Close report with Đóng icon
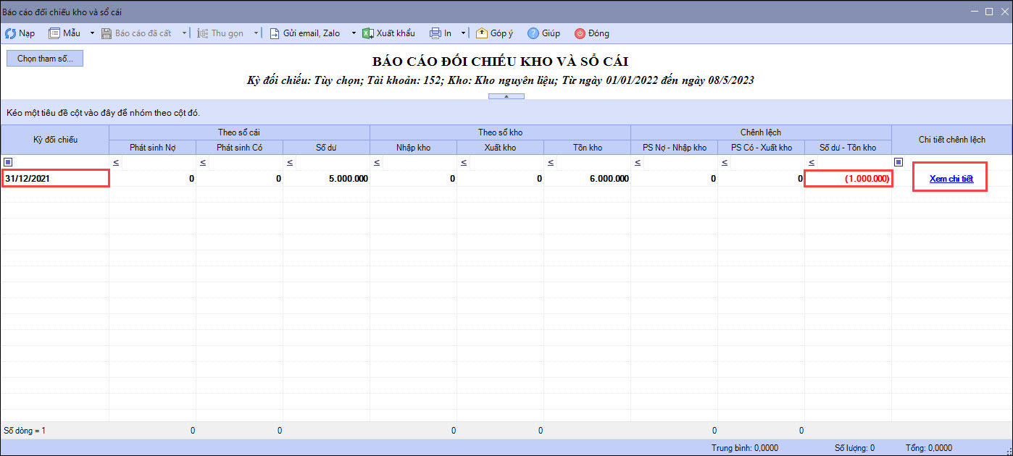 click(580, 33)
